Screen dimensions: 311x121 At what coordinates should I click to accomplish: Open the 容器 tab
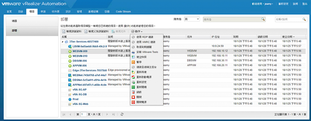[x=107, y=11]
